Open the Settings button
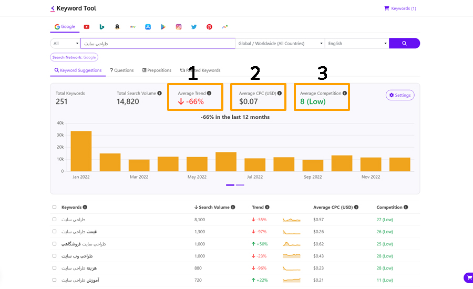 tap(400, 95)
